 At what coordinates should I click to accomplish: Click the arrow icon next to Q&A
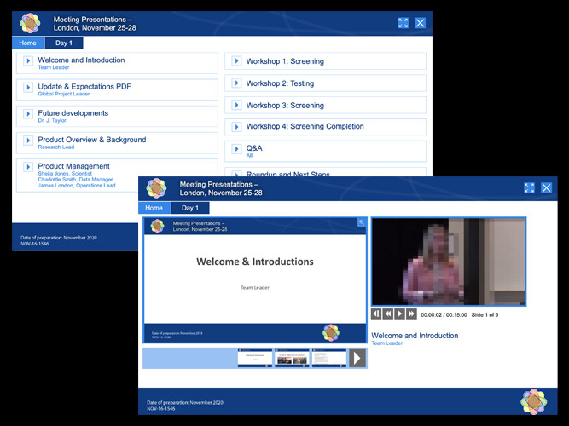tap(237, 150)
